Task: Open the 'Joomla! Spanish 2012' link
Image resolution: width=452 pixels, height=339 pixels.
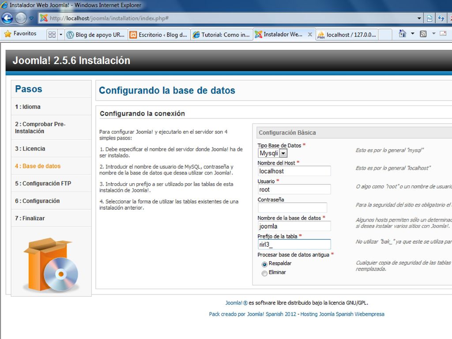Action: click(x=271, y=314)
